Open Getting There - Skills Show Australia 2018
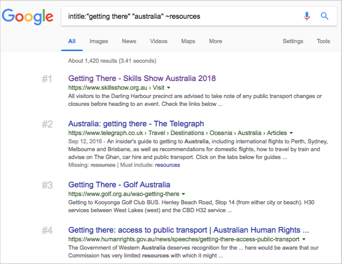The height and width of the screenshot is (264, 342). click(142, 78)
